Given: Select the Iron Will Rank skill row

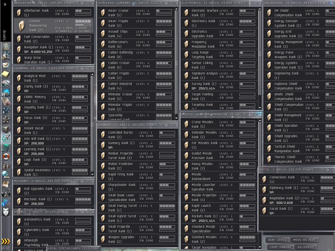Looking at the screenshot, I should click(52, 141).
